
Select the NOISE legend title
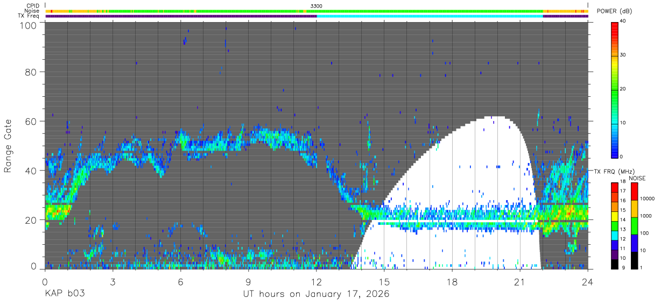point(637,178)
